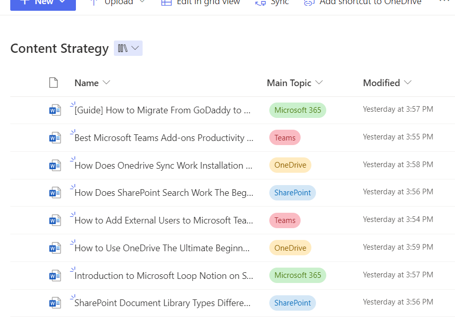Click Word icon for Introduction to Microsoft Loop
The width and height of the screenshot is (455, 324).
pyautogui.click(x=55, y=276)
